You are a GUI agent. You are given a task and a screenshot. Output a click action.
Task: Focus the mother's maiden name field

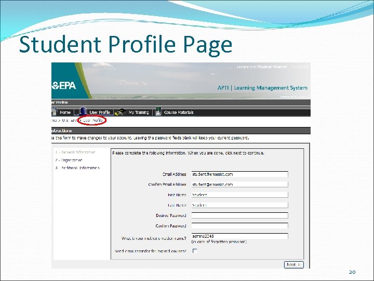tap(239, 236)
